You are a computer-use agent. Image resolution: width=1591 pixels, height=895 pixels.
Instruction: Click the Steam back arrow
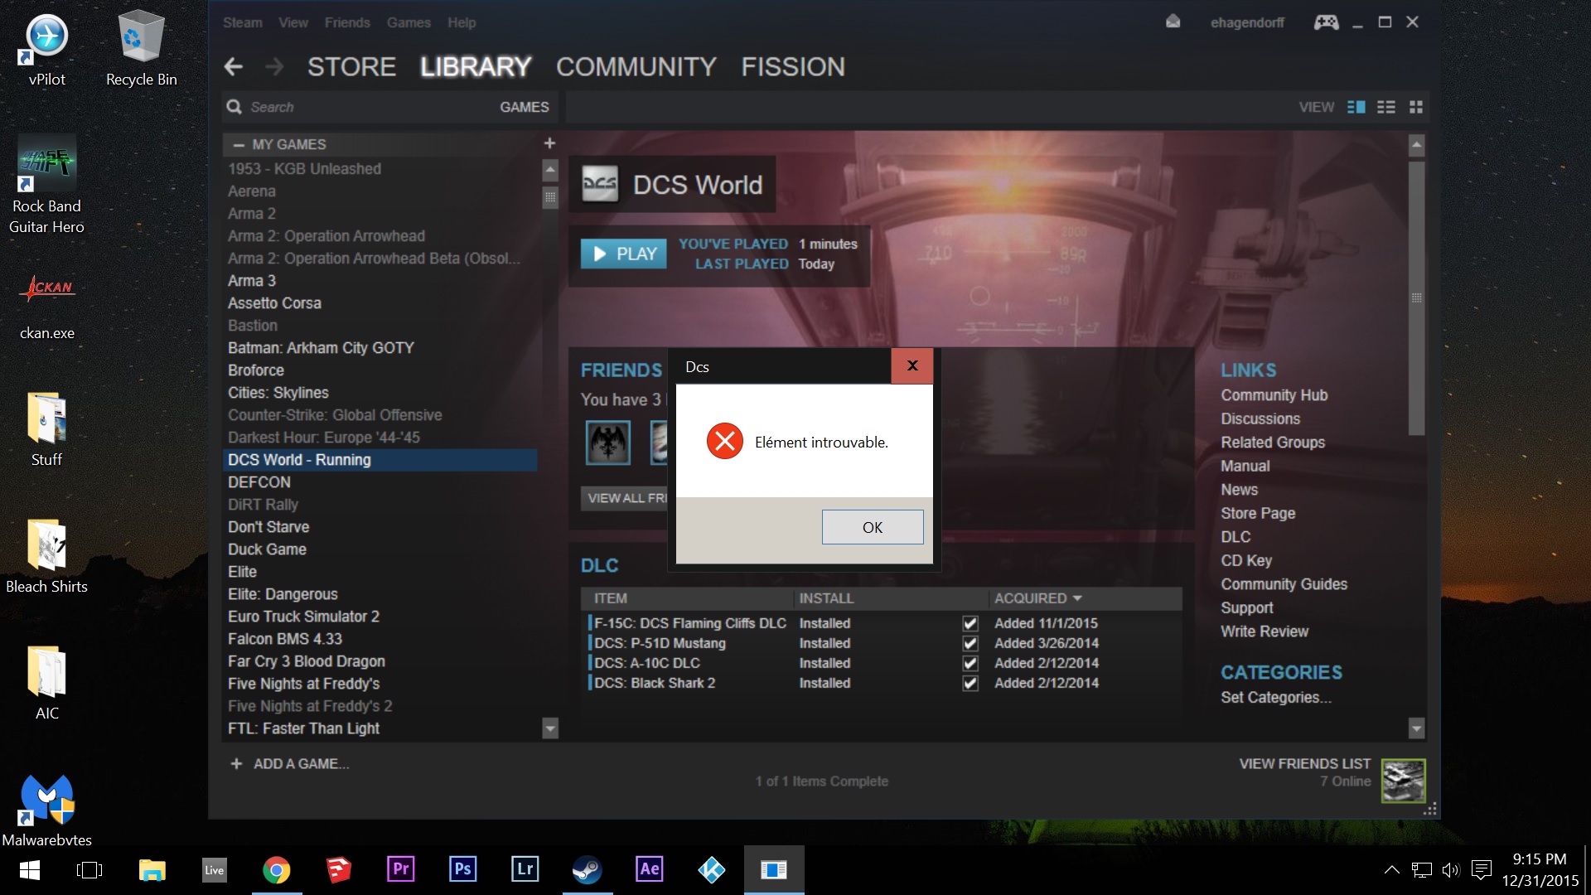click(x=234, y=67)
